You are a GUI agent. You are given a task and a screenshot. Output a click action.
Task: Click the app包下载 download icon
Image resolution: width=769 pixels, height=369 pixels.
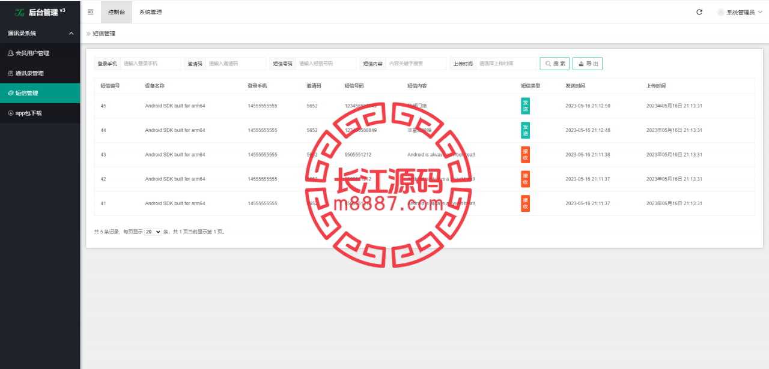pyautogui.click(x=11, y=113)
